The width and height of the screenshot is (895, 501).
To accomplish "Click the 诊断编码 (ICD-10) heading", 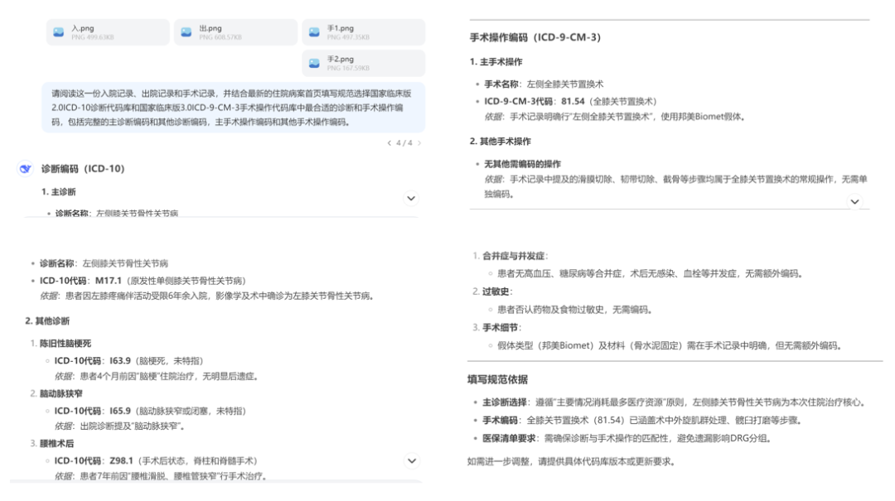I will pos(83,167).
